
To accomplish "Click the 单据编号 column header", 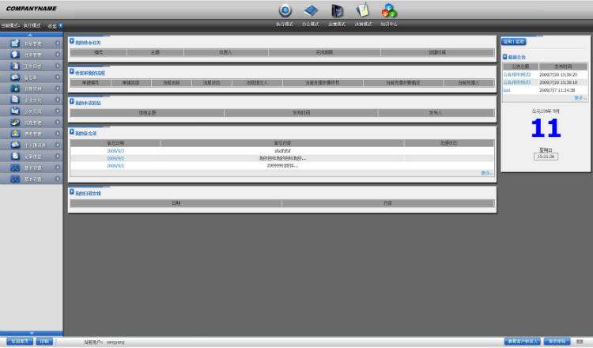I will click(x=90, y=82).
